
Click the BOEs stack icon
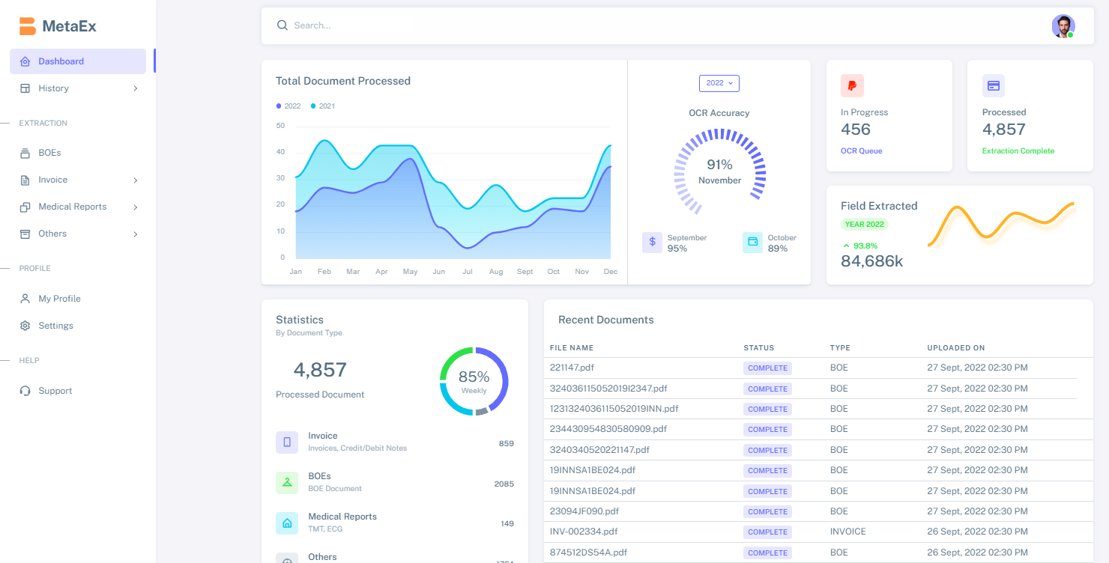click(25, 153)
